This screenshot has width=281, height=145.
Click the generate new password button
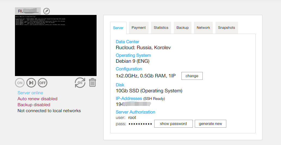[210, 124]
